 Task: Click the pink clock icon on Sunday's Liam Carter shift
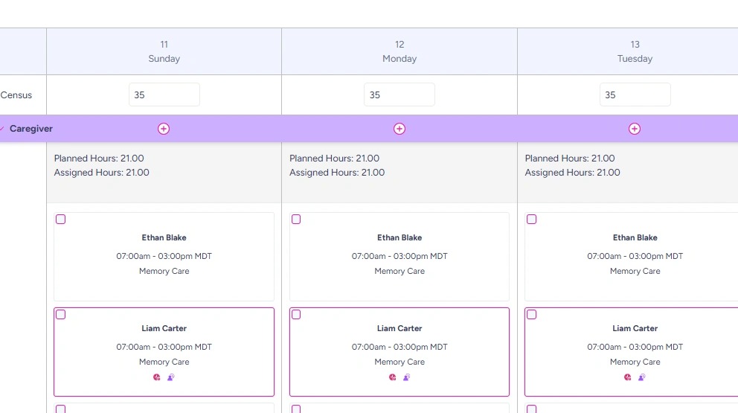pos(157,377)
